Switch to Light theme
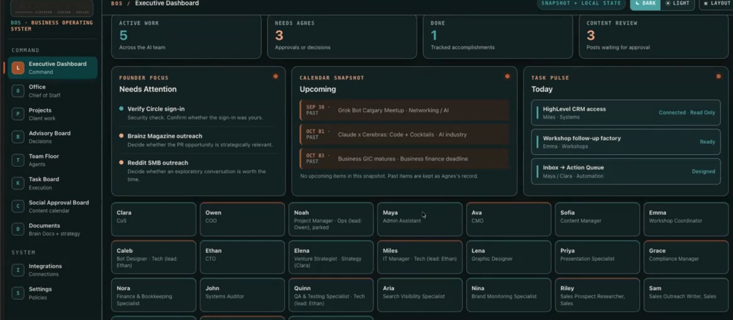This screenshot has width=733, height=320. (677, 3)
